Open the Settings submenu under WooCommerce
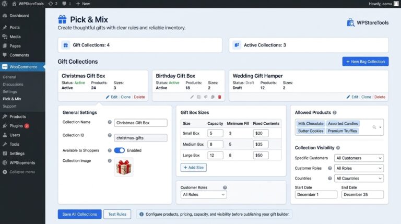This screenshot has width=401, height=224. point(10,91)
